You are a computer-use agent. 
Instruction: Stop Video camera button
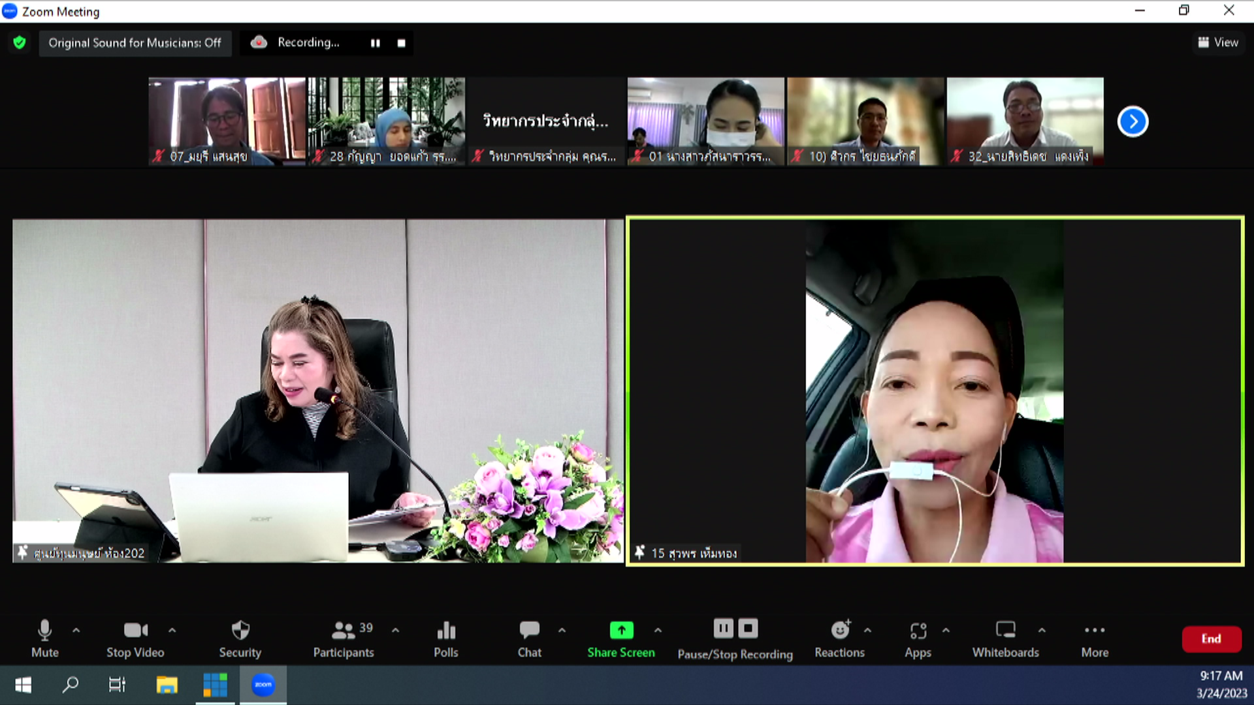click(x=135, y=638)
